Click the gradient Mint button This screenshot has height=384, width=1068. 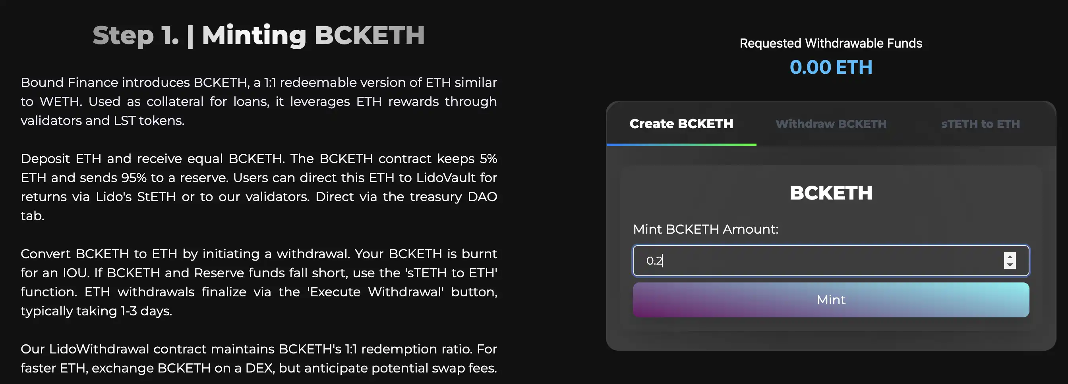click(x=831, y=300)
